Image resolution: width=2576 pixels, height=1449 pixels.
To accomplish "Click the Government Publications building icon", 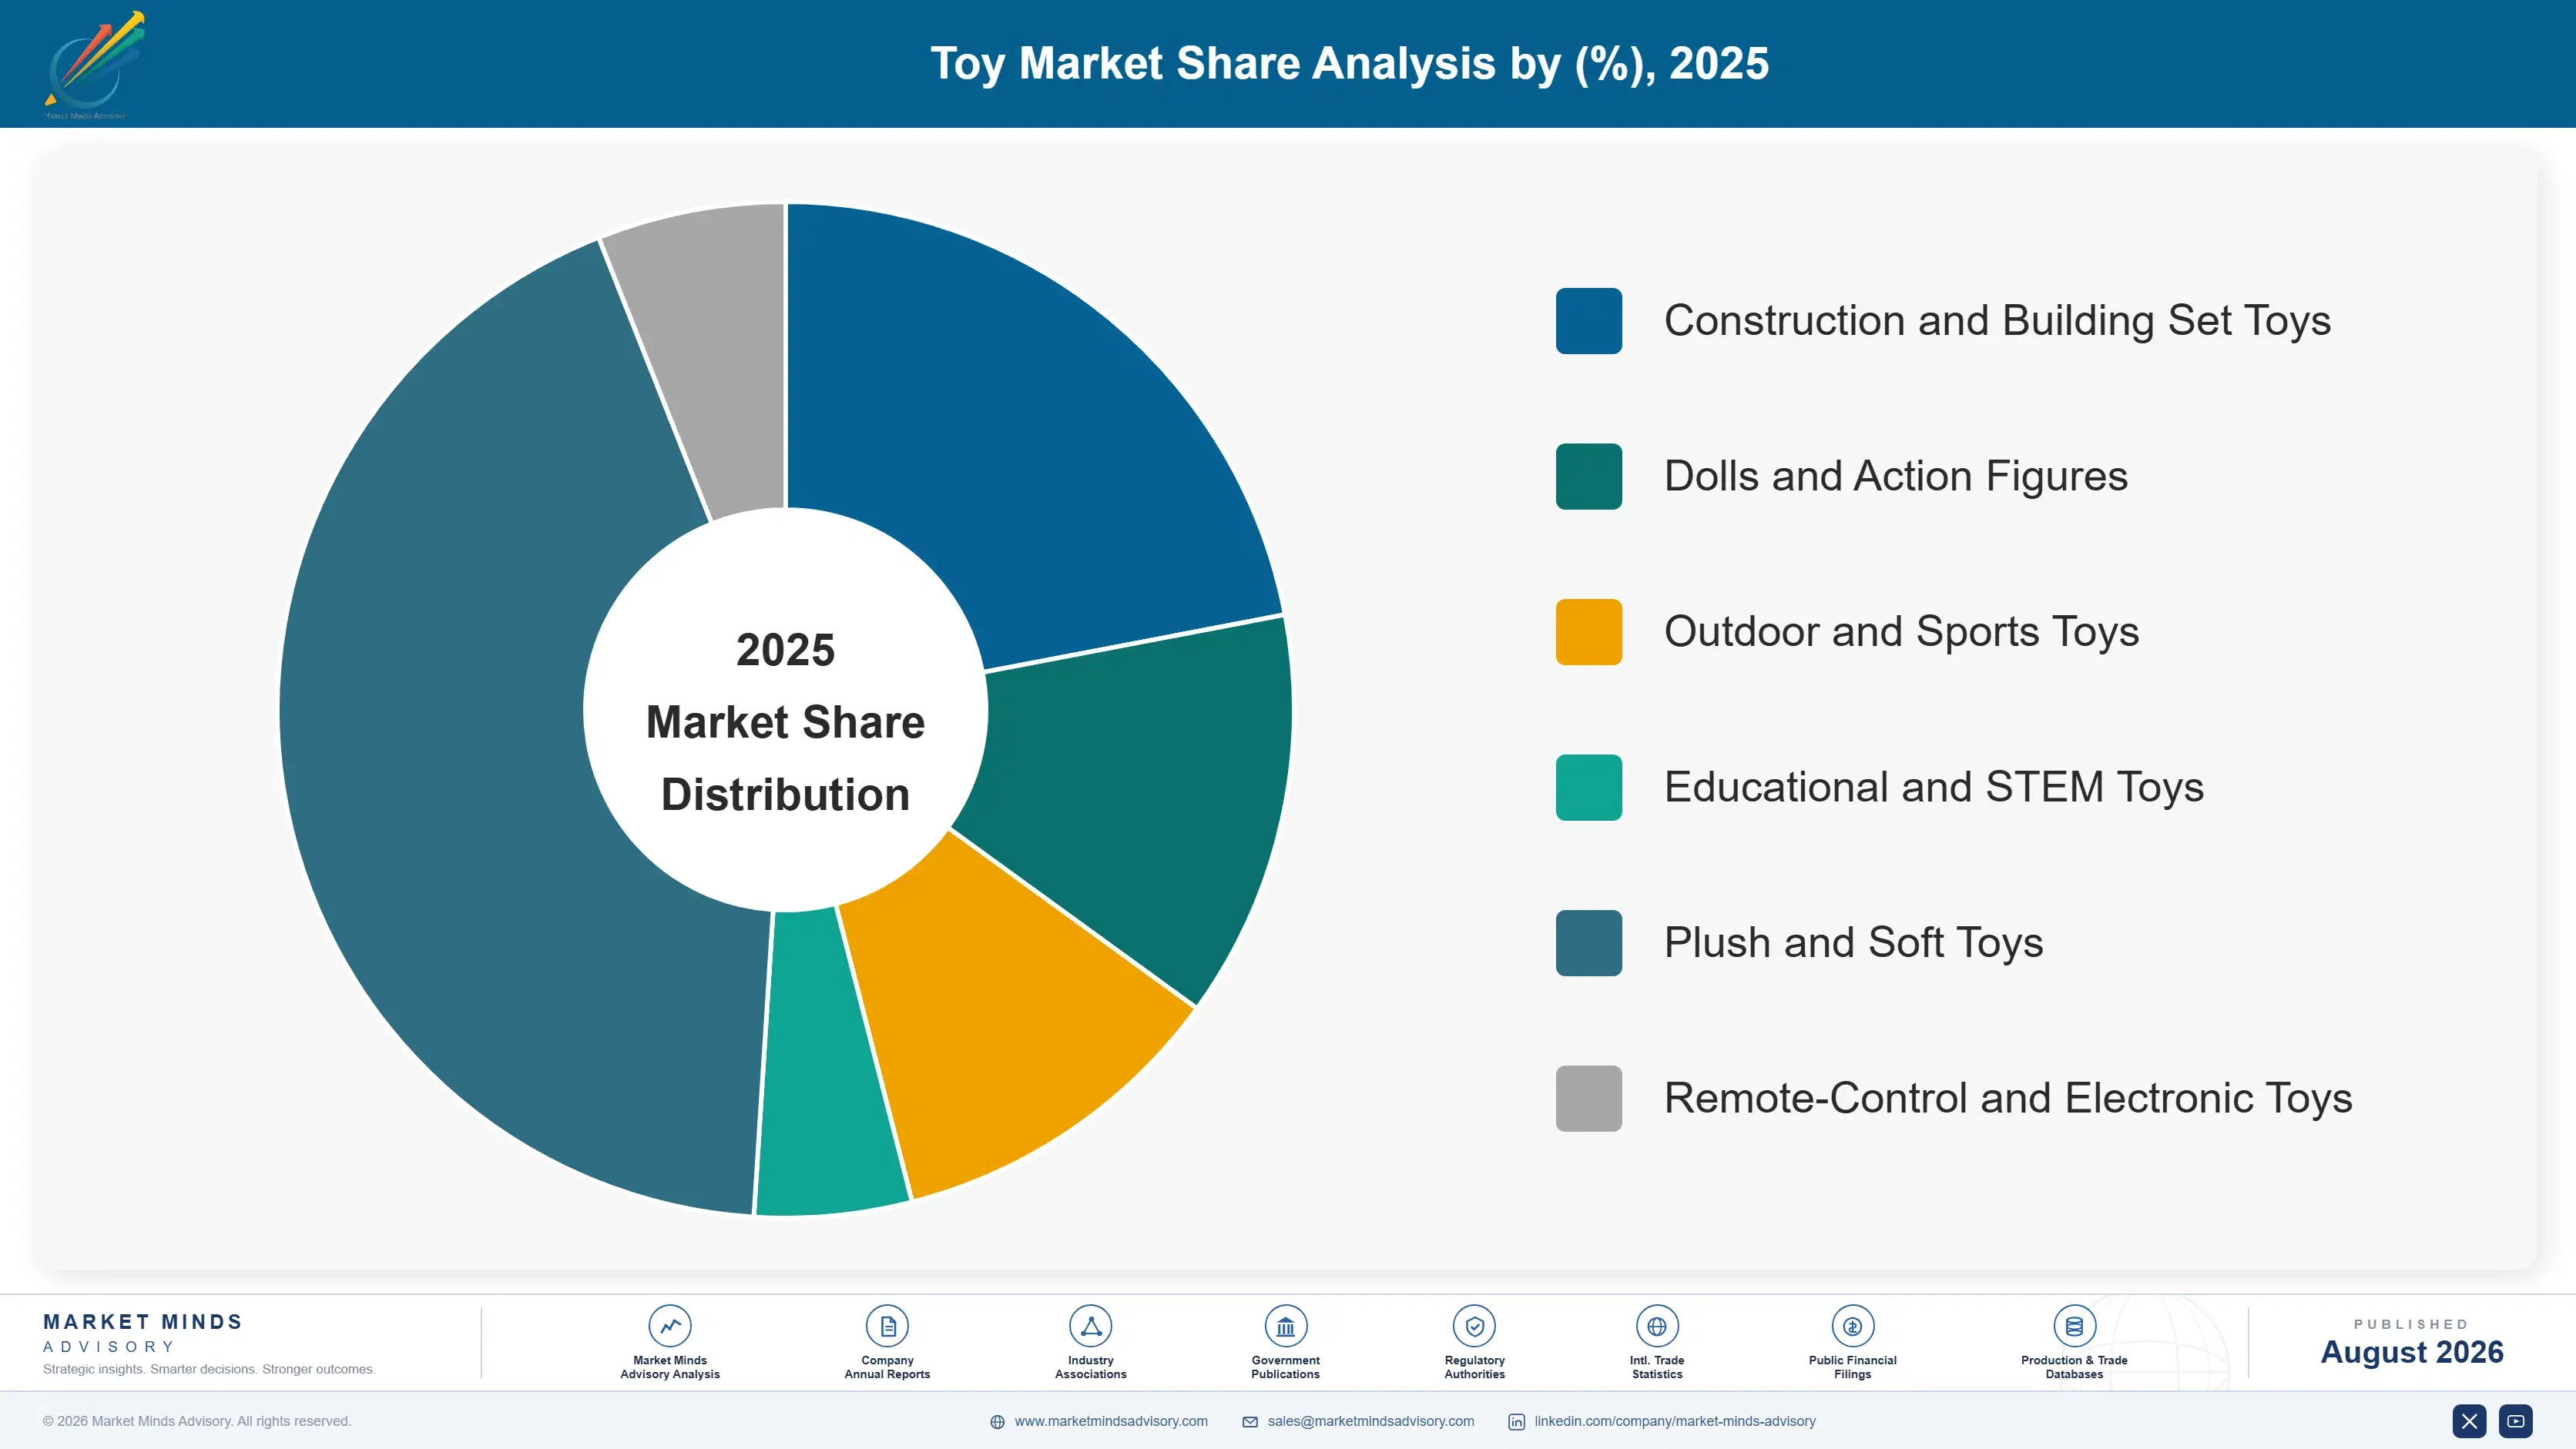I will point(1285,1326).
